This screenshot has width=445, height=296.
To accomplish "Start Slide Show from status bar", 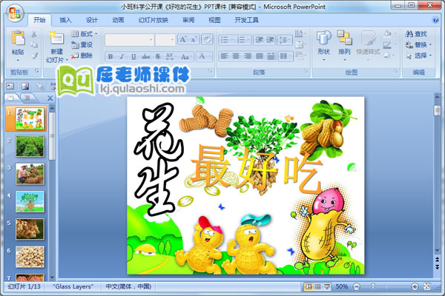I will [x=327, y=286].
